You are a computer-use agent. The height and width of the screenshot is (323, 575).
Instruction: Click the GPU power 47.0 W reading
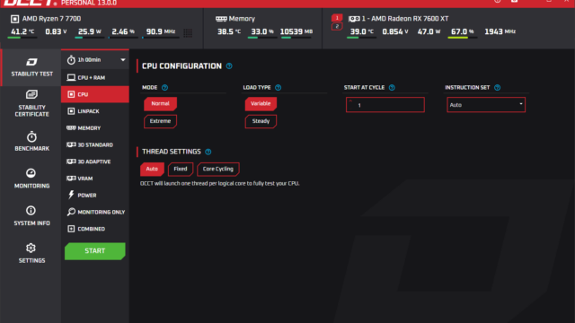coord(429,32)
